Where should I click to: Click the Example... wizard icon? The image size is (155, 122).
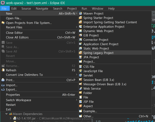(x=81, y=111)
